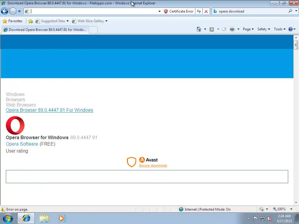Open the search provider options dropdown
Viewport: 299px width, 224px height.
[296, 11]
